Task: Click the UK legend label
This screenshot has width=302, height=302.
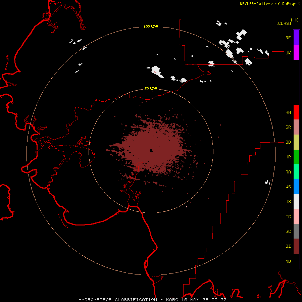Action: click(288, 53)
